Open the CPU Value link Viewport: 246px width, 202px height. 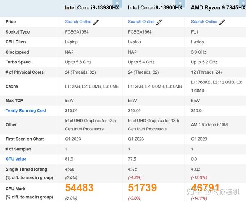pos(16,159)
